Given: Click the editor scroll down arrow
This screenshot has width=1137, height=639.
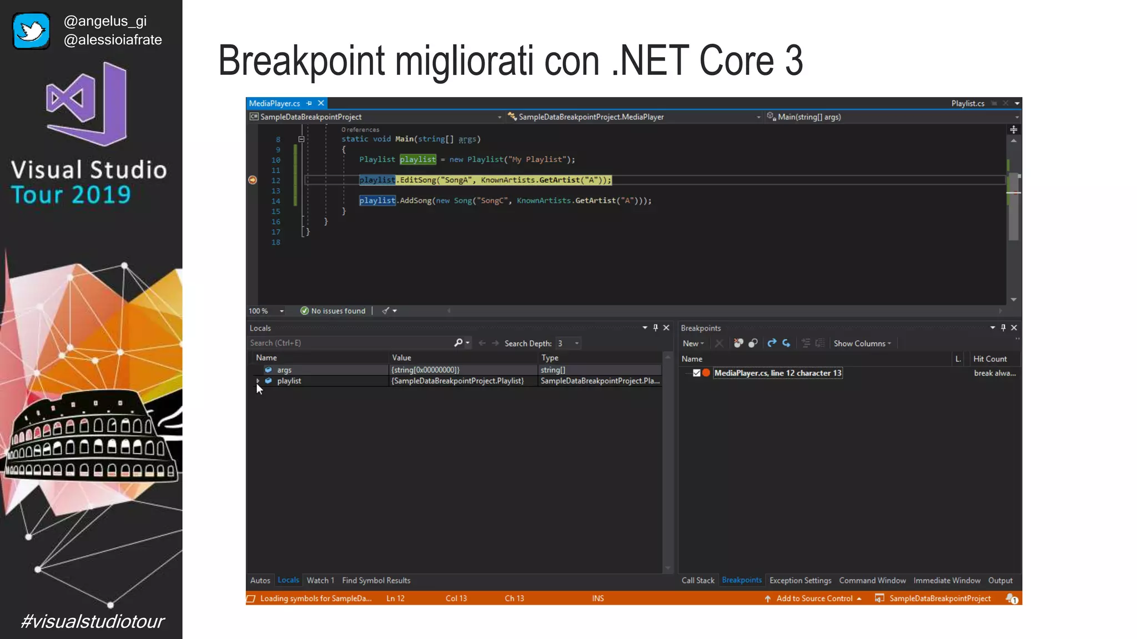Looking at the screenshot, I should [1014, 300].
